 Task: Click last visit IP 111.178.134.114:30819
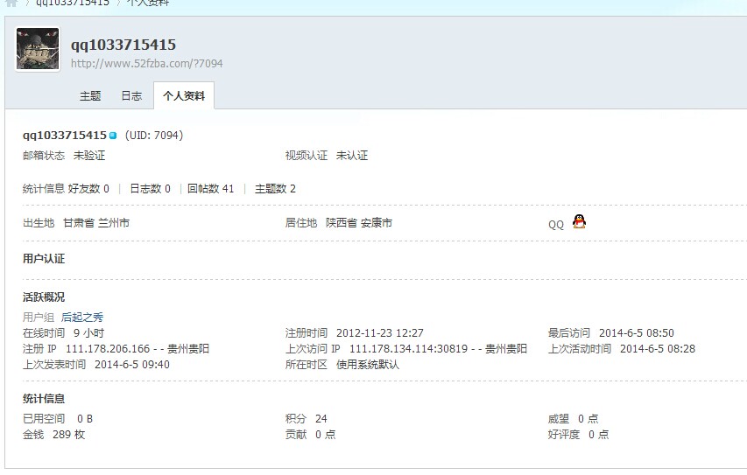coord(408,349)
